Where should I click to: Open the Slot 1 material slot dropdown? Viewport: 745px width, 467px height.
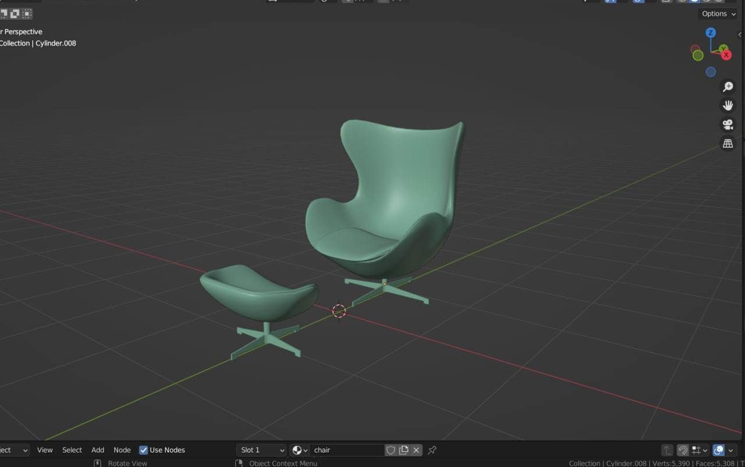261,450
